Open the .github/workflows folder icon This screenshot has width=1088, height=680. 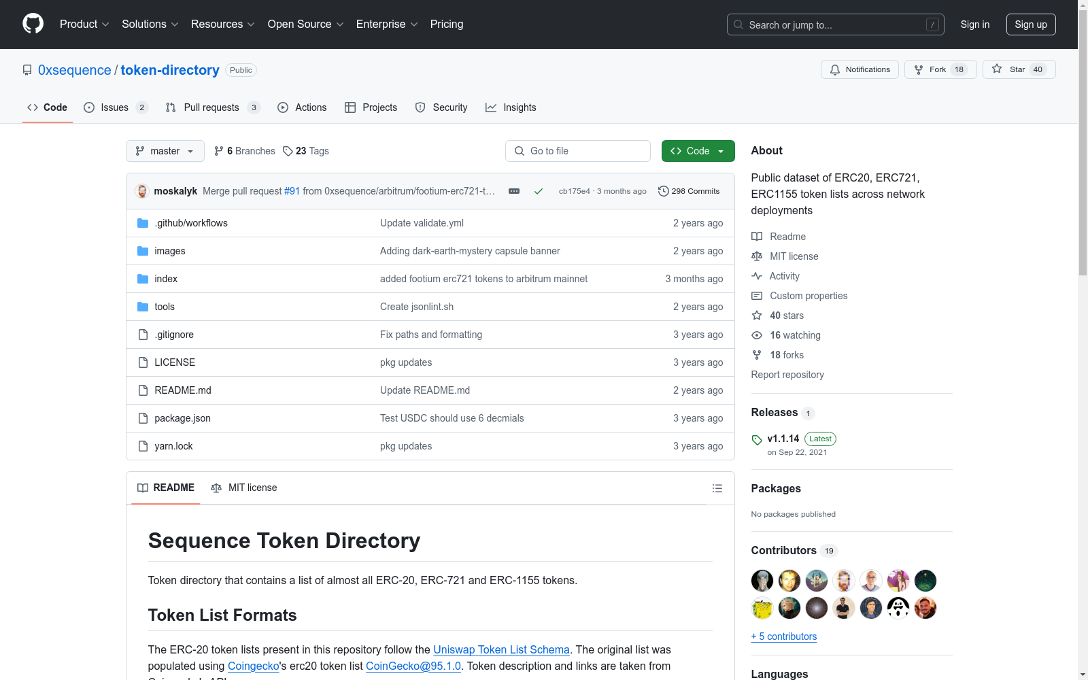[143, 223]
